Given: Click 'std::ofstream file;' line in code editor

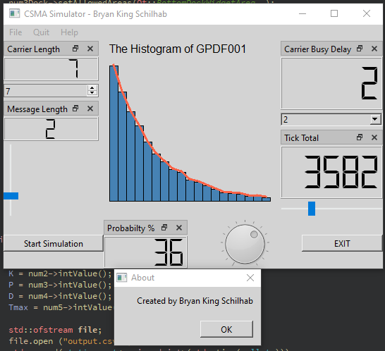Looking at the screenshot, I should (55, 330).
